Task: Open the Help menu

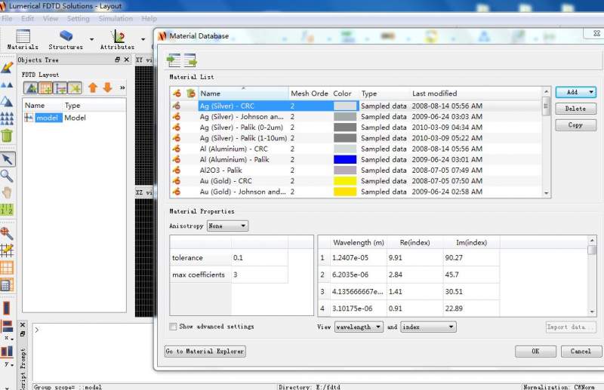Action: [x=149, y=18]
